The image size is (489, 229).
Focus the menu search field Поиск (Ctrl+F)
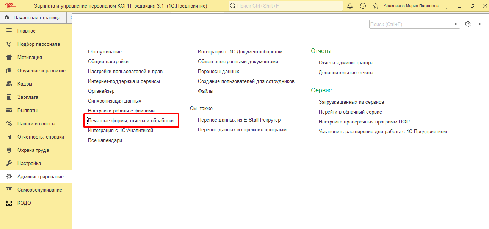pyautogui.click(x=410, y=24)
